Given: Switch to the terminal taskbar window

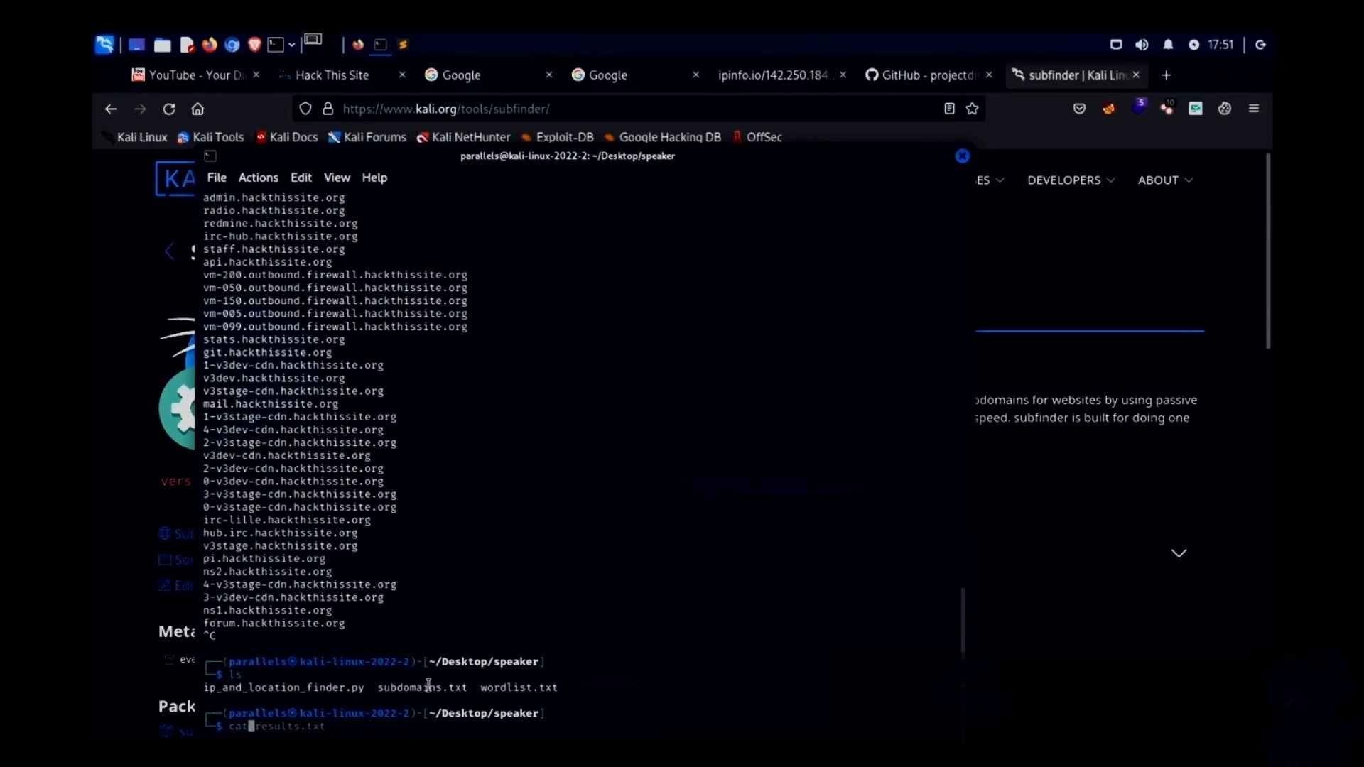Looking at the screenshot, I should click(x=381, y=45).
